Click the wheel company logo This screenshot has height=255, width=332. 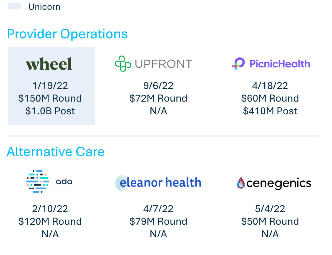point(49,64)
